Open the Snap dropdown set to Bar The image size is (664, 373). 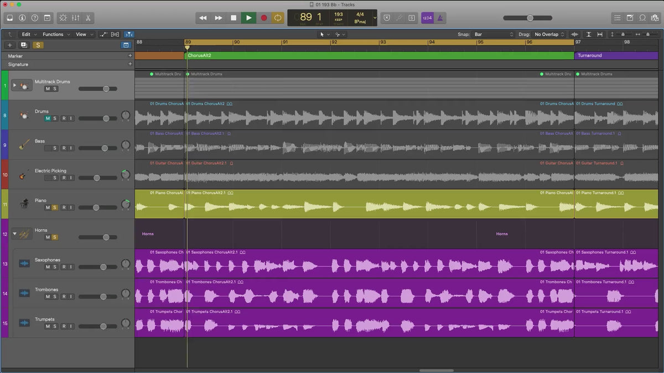pyautogui.click(x=494, y=34)
